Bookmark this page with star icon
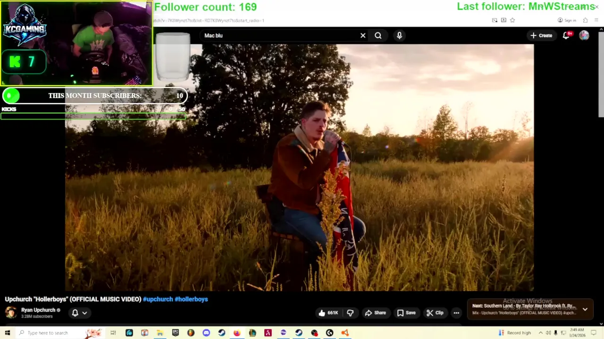The height and width of the screenshot is (339, 604). point(512,20)
